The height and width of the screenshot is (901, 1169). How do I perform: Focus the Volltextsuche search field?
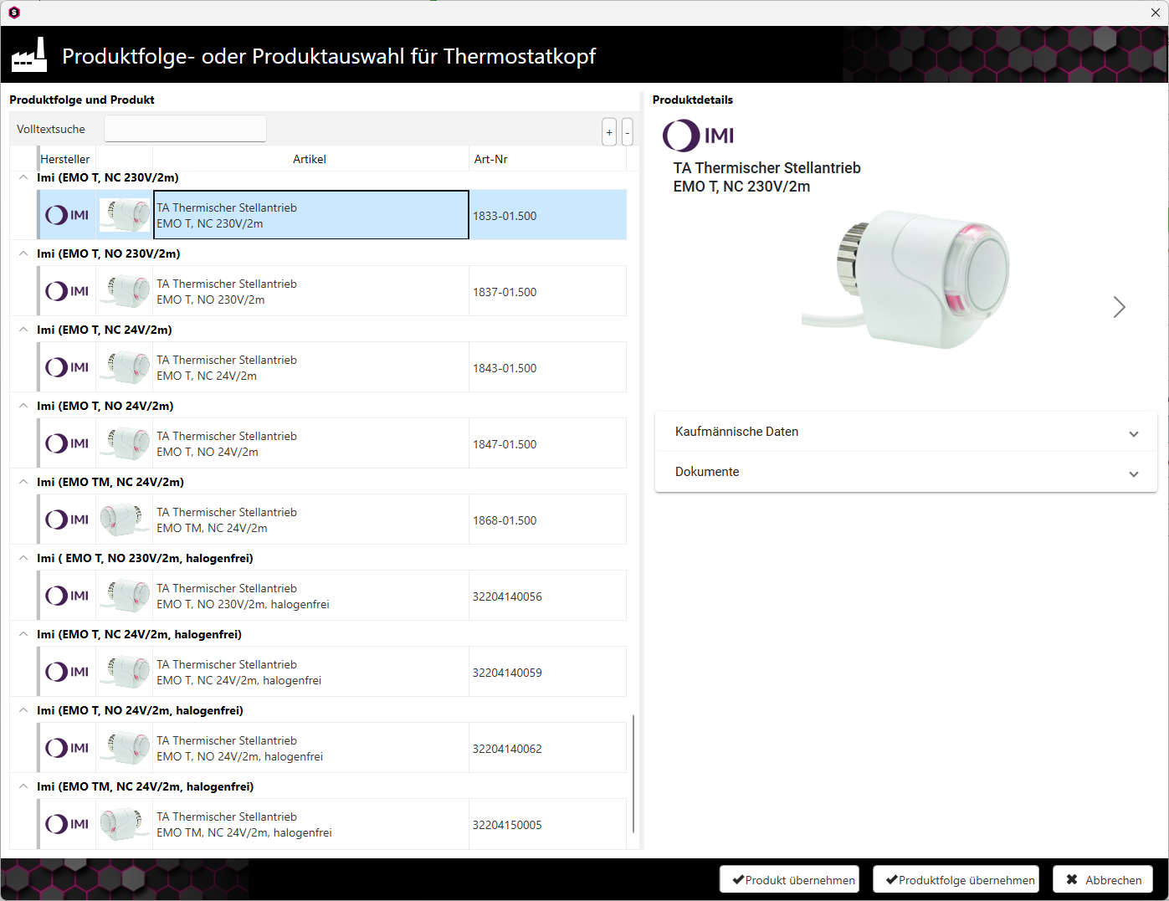point(185,129)
